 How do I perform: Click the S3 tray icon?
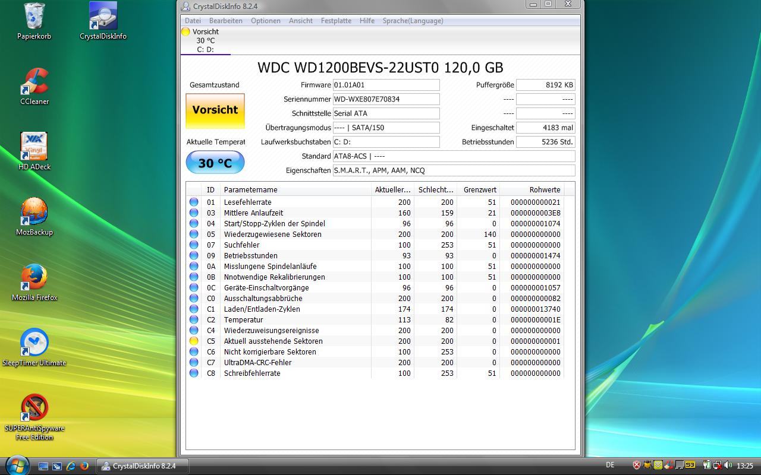[x=690, y=465]
